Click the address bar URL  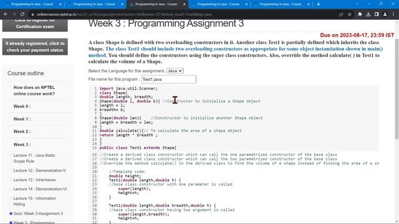coord(124,14)
